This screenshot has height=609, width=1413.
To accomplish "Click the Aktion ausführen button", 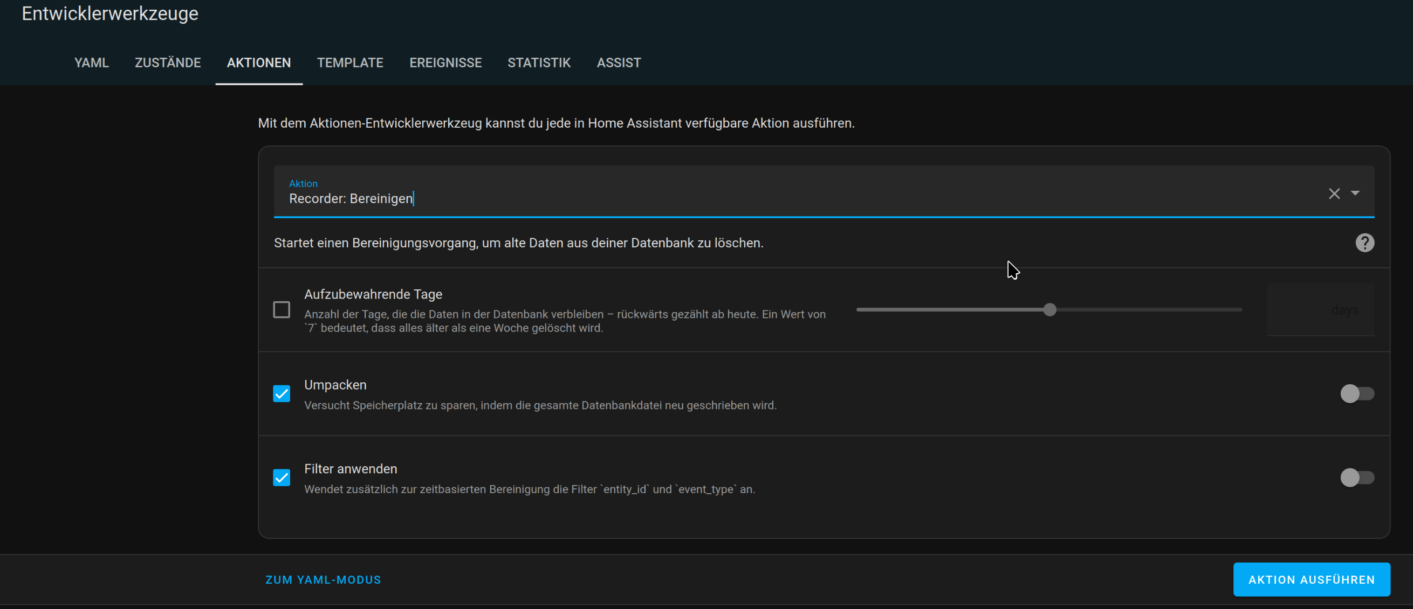I will coord(1312,579).
